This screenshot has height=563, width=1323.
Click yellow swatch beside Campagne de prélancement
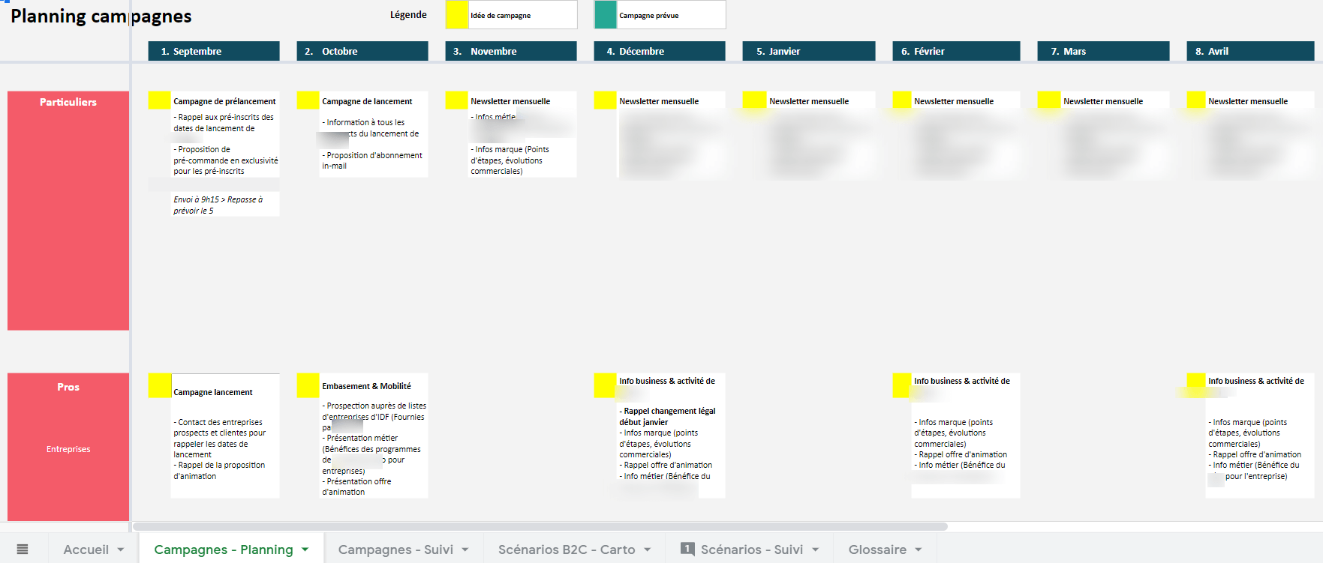pos(159,100)
